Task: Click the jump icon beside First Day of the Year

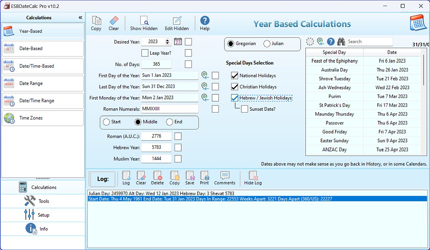Action: click(205, 76)
